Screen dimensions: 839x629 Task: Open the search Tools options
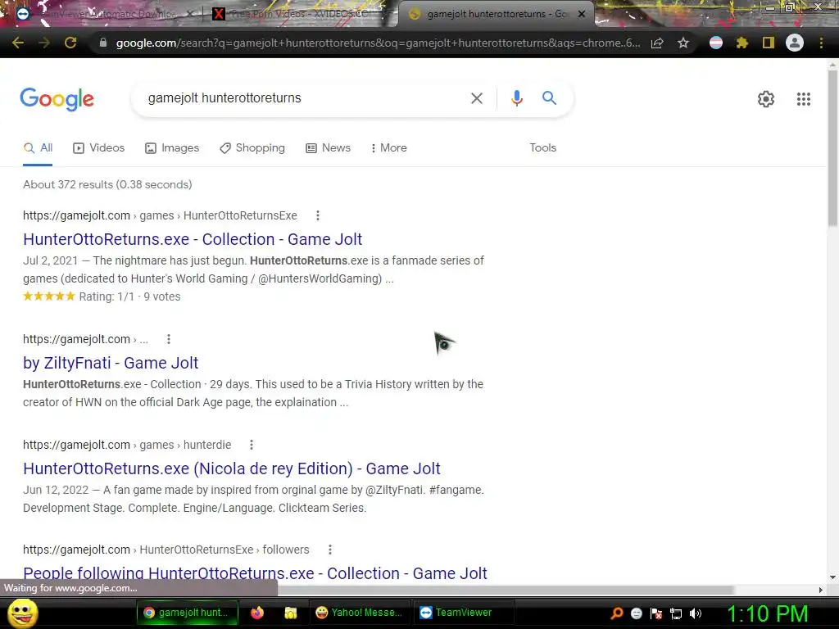click(542, 148)
